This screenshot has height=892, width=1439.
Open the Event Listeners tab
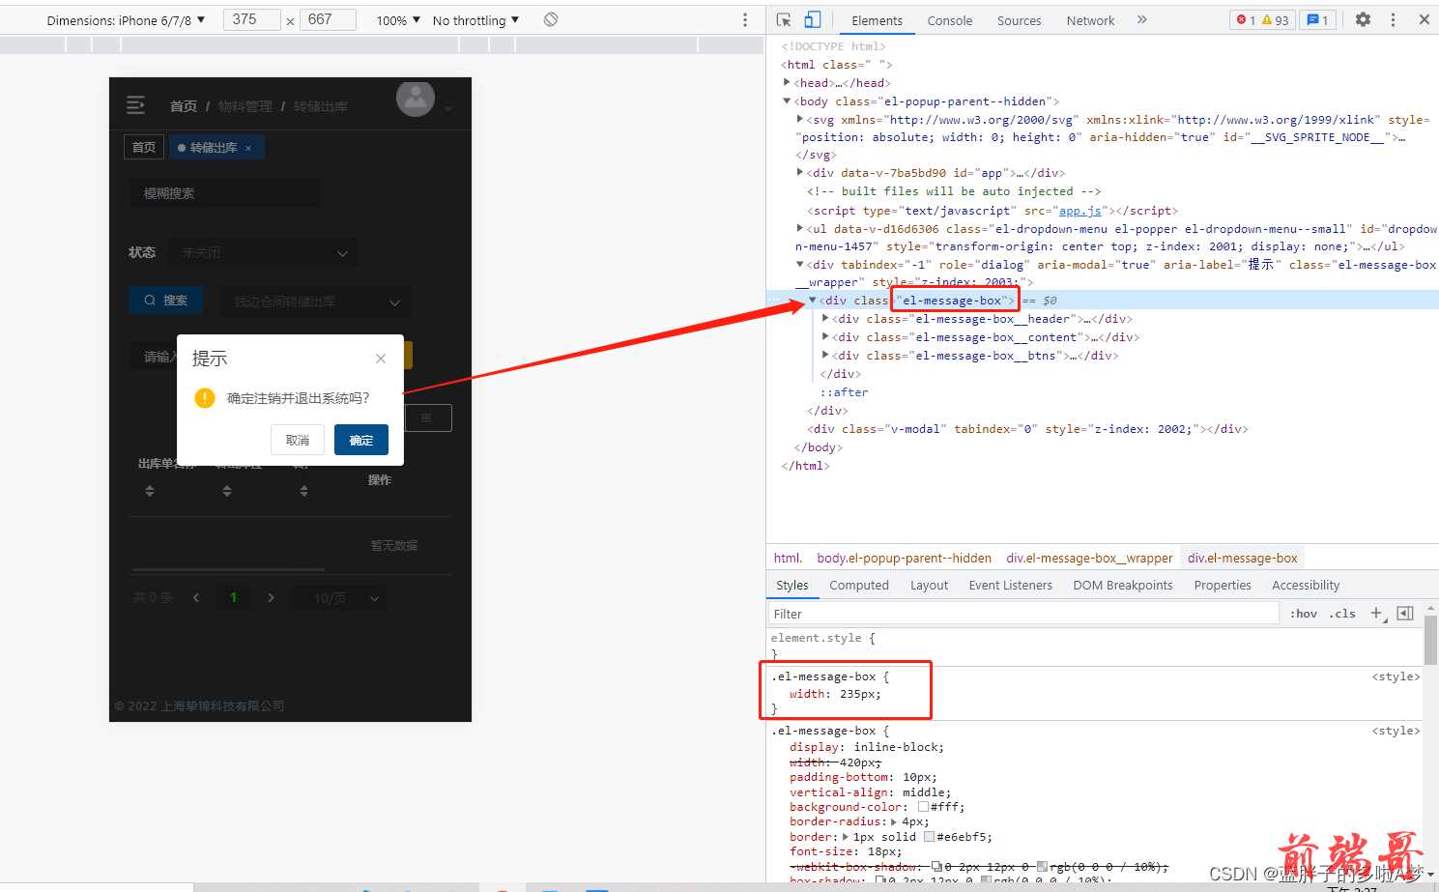(1011, 585)
